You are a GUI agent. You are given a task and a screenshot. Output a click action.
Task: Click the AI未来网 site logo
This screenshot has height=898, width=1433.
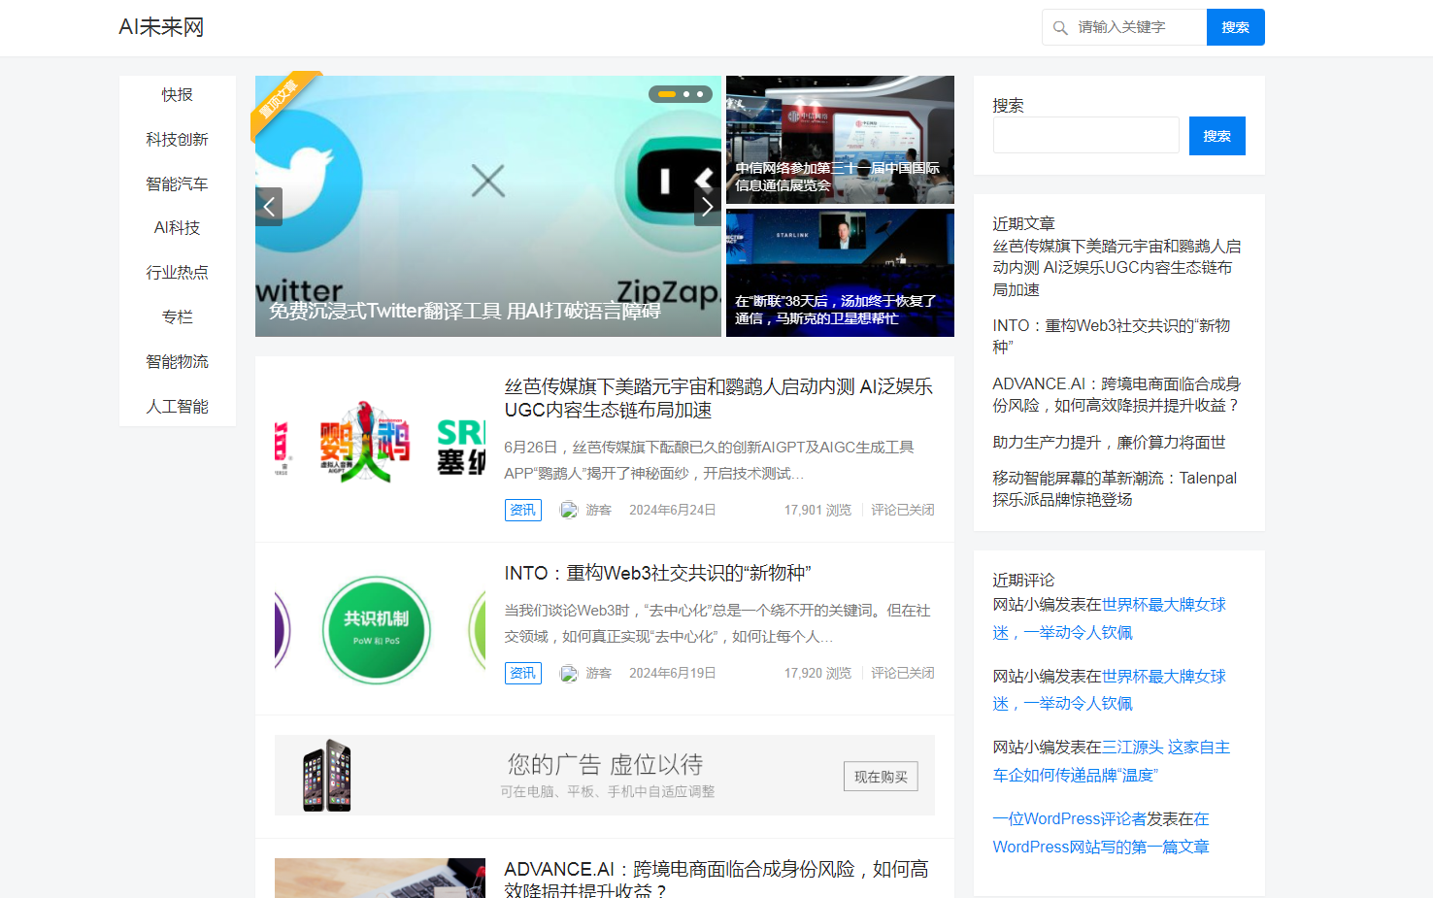161,27
